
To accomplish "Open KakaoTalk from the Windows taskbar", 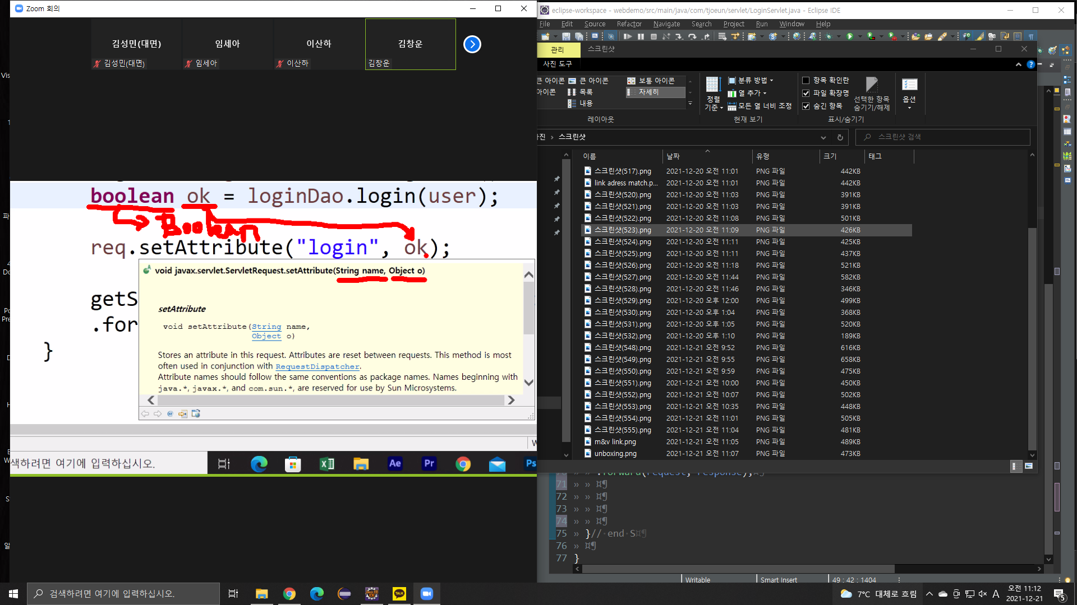I will tap(399, 594).
